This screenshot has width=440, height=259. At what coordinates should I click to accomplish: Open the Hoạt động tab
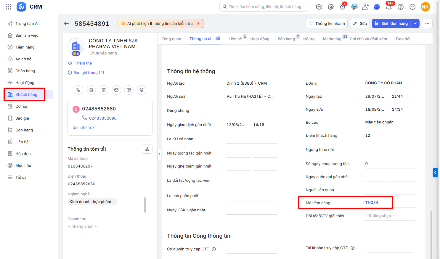pyautogui.click(x=260, y=39)
